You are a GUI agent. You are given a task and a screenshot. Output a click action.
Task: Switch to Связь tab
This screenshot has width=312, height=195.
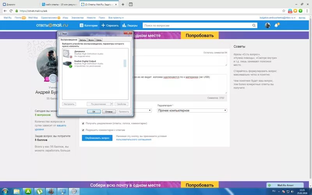99,40
